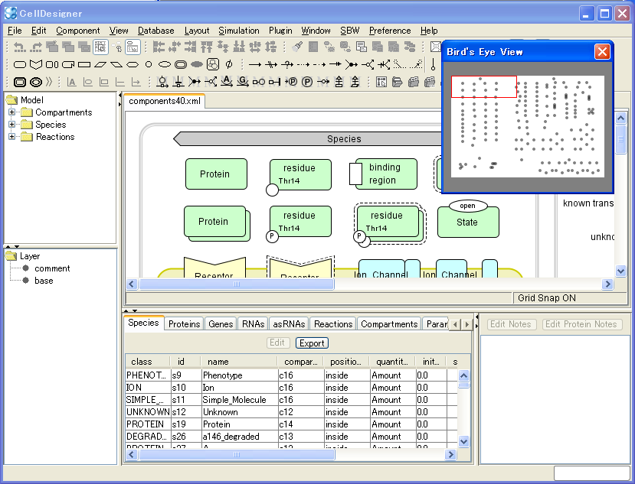This screenshot has width=635, height=484.
Task: Expand the Species tree node
Action: pyautogui.click(x=11, y=124)
